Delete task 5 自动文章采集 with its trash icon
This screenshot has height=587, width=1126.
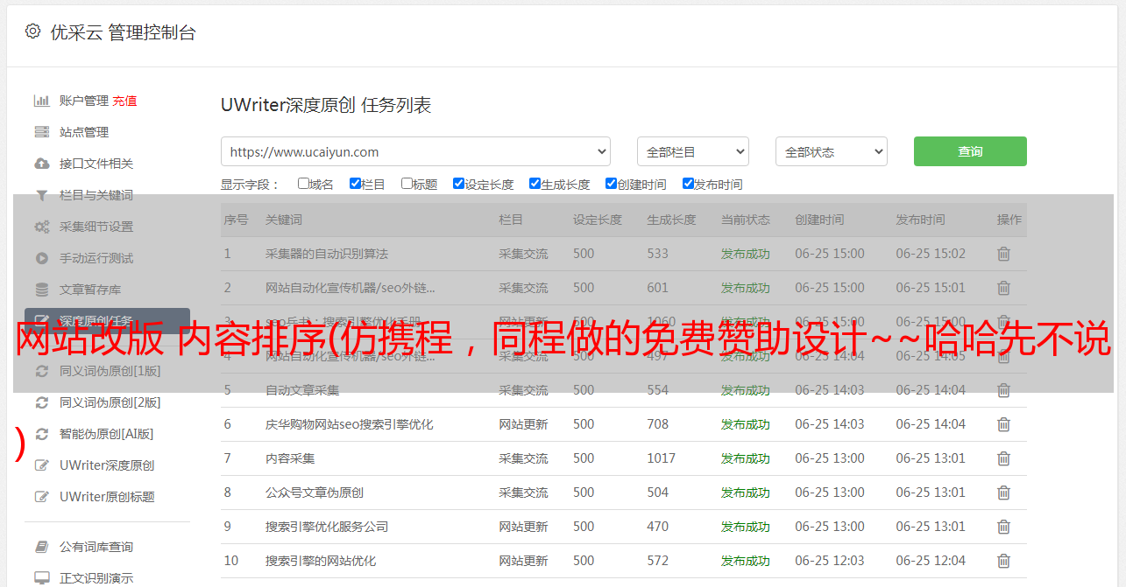[1003, 390]
